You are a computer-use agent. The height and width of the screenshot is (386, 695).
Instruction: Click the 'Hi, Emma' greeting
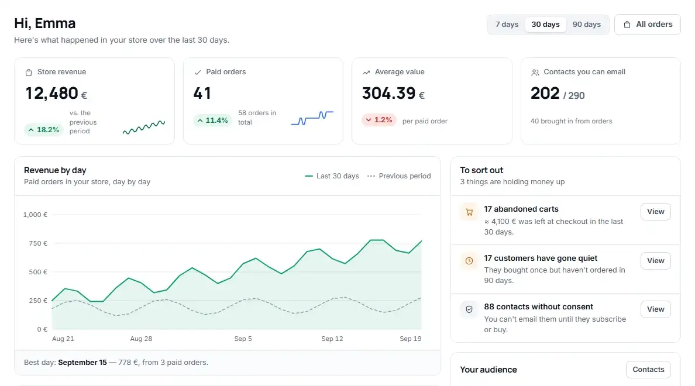point(45,23)
